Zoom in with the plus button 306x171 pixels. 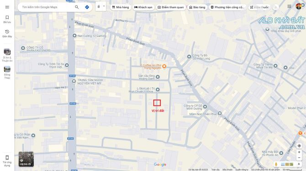click(x=299, y=152)
